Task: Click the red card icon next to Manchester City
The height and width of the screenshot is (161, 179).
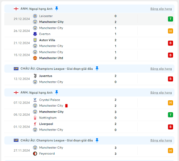Action: pyautogui.click(x=66, y=106)
